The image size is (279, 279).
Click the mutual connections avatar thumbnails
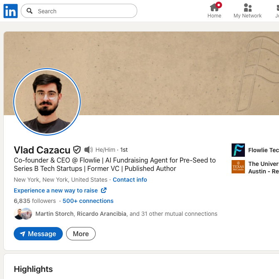(x=23, y=214)
